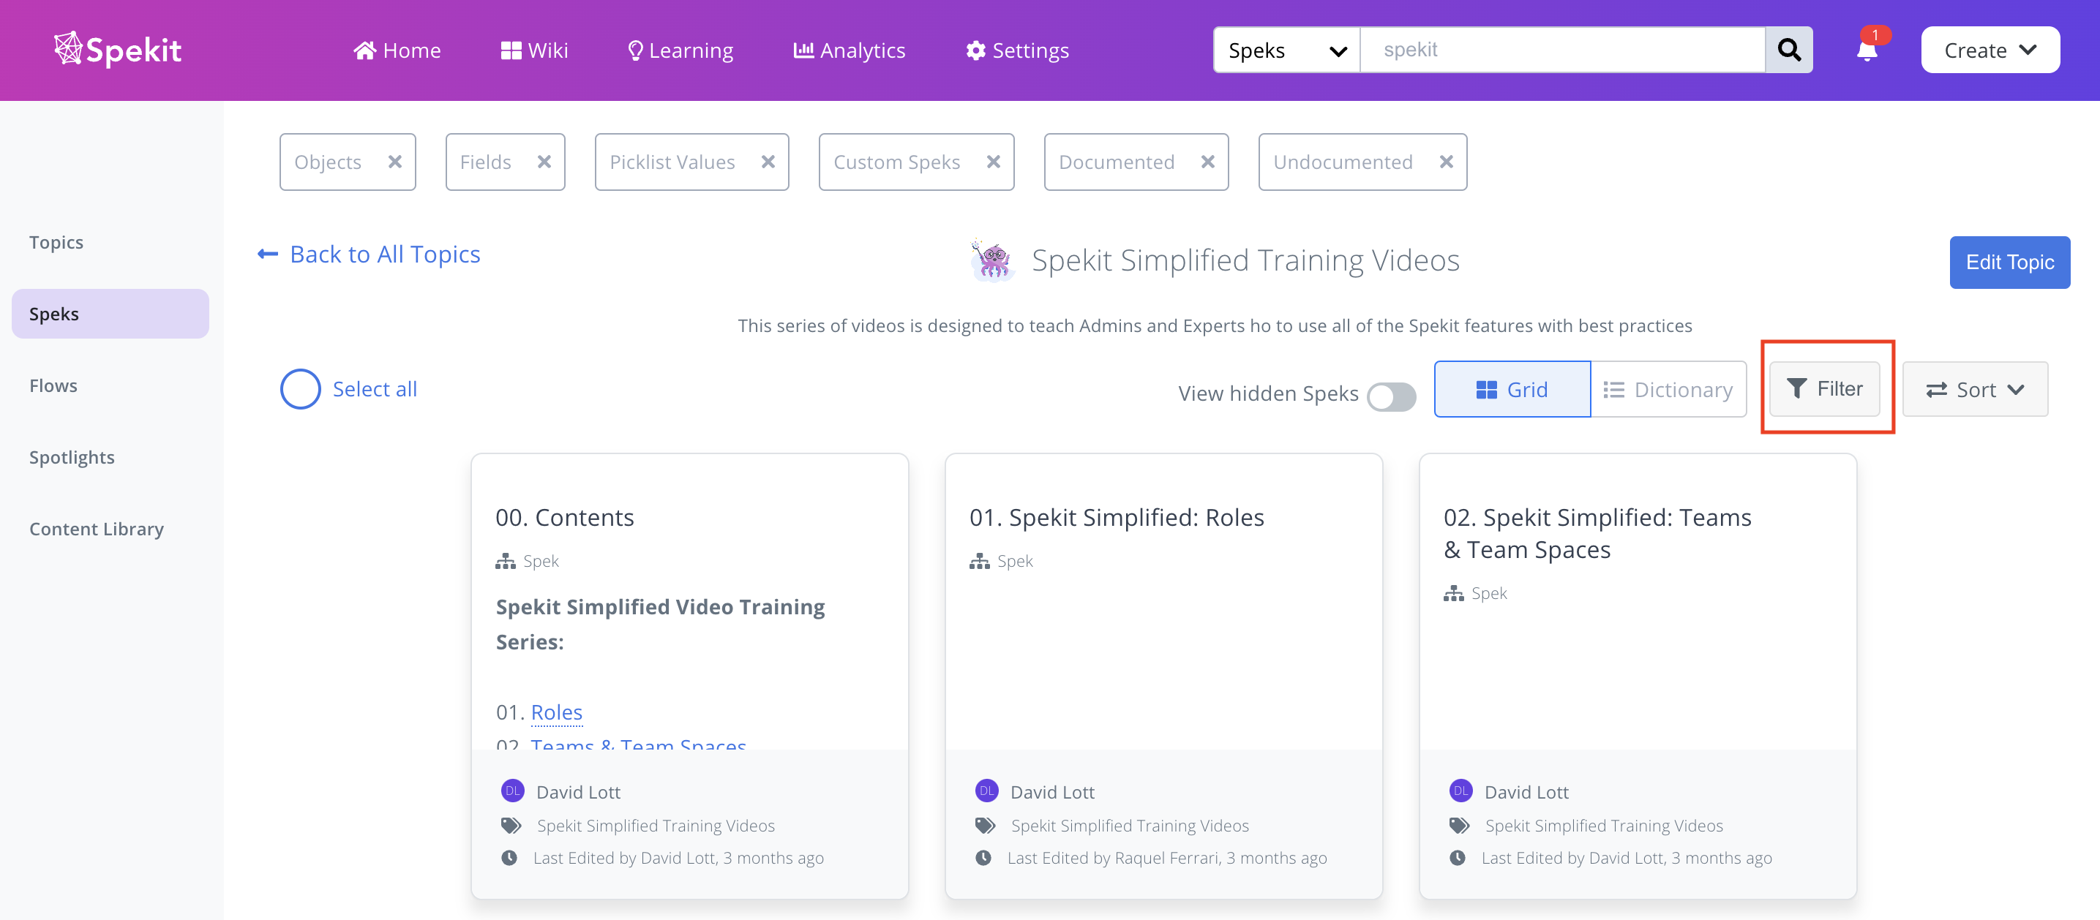2100x920 pixels.
Task: Click the Spek type icon on Contents card
Action: point(506,561)
